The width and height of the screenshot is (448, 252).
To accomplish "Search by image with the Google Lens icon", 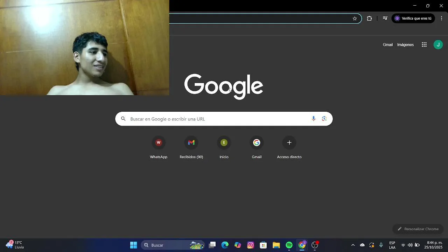I will [324, 119].
